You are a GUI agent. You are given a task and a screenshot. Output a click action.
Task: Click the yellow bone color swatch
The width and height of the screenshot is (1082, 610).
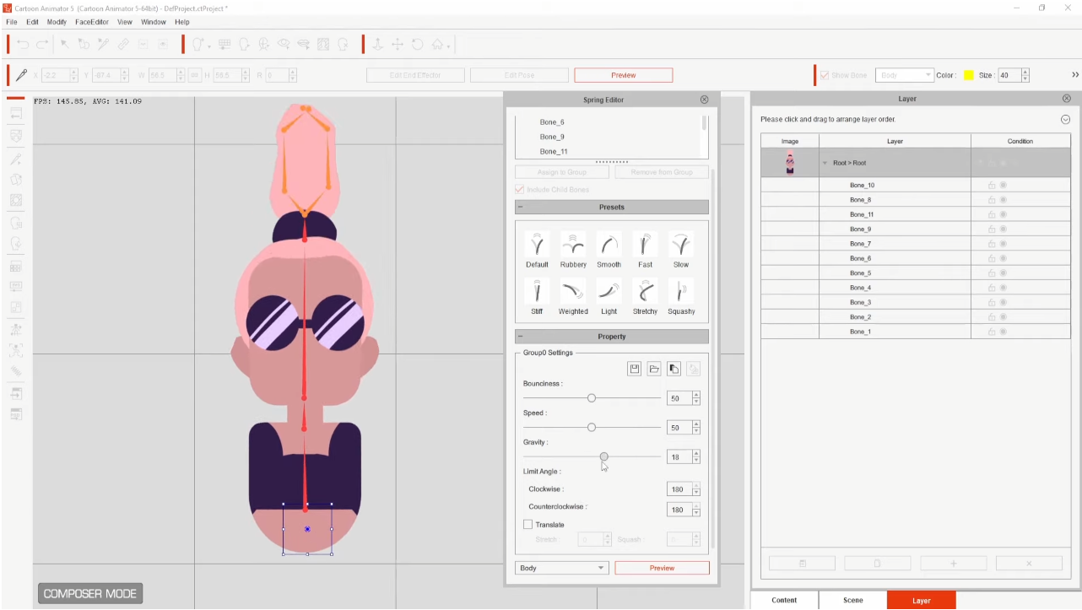(969, 75)
